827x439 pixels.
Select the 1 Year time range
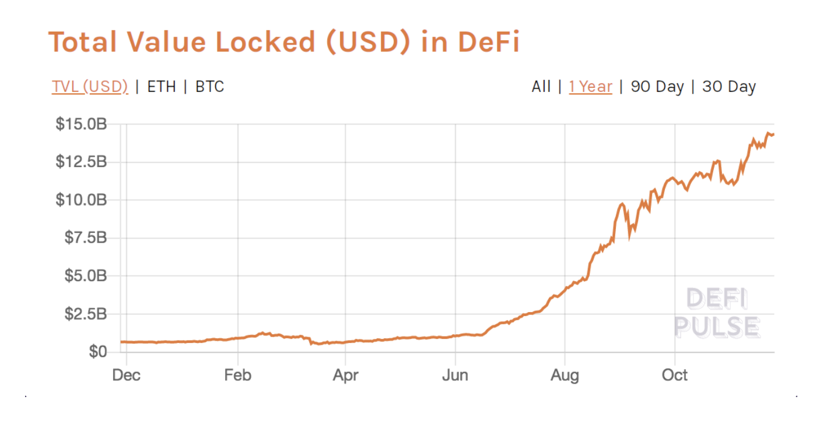[x=591, y=87]
